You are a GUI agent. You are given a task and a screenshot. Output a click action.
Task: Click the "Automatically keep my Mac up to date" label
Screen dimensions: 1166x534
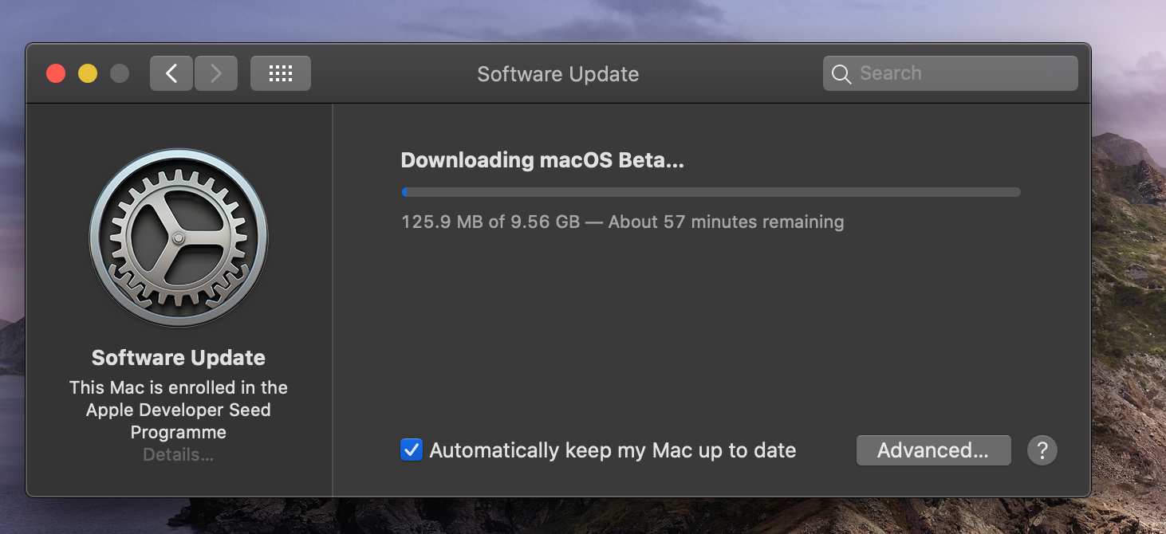coord(613,450)
